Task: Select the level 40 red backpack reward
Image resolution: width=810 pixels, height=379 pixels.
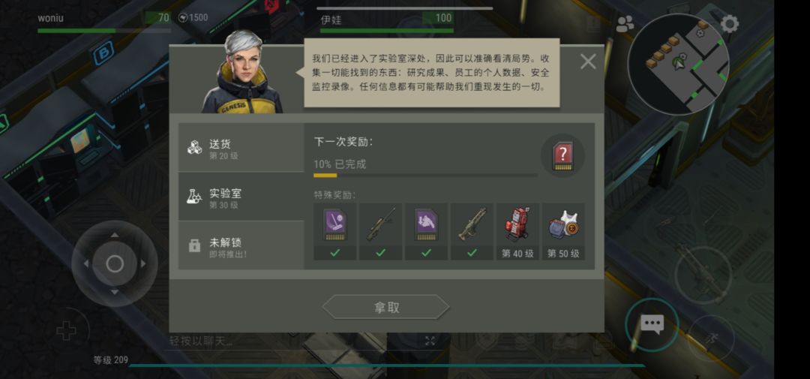Action: point(517,231)
